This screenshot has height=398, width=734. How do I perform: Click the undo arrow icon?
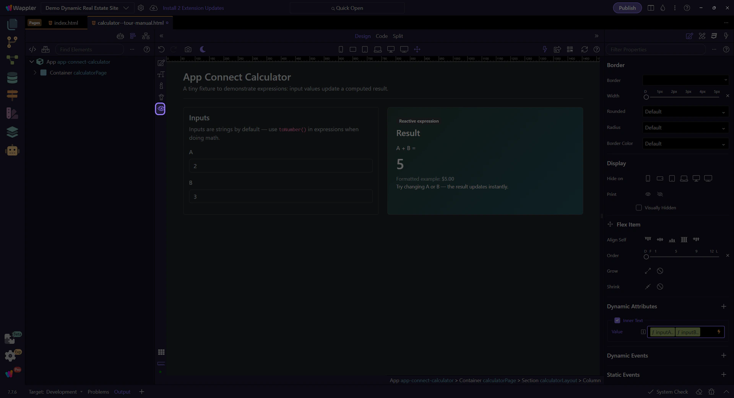(x=161, y=49)
